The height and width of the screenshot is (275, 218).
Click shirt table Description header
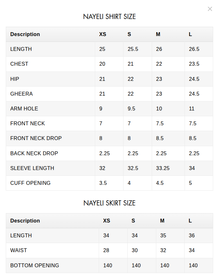(x=25, y=34)
